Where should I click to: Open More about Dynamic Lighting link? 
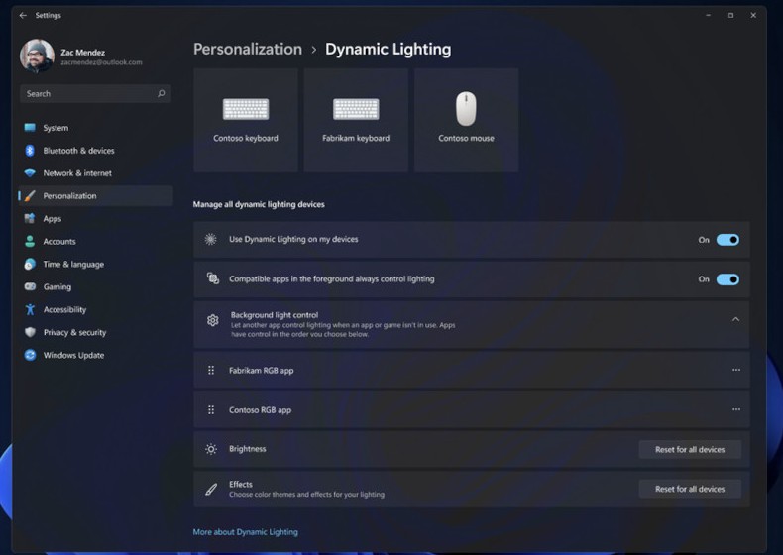pos(245,532)
